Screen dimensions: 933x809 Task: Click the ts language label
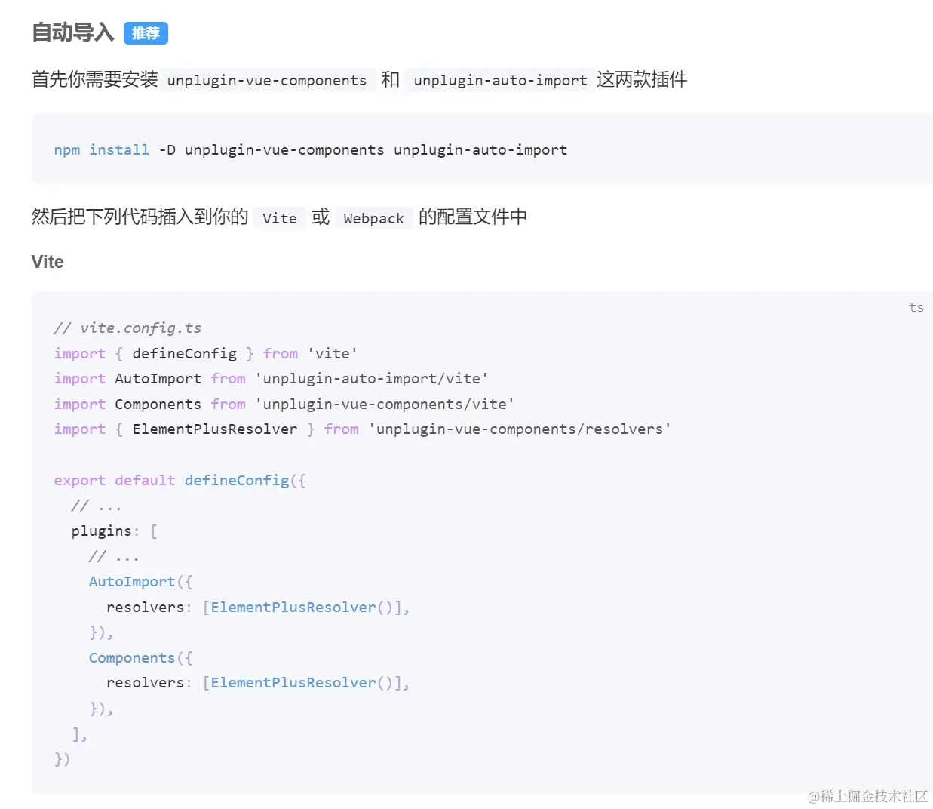tap(916, 307)
